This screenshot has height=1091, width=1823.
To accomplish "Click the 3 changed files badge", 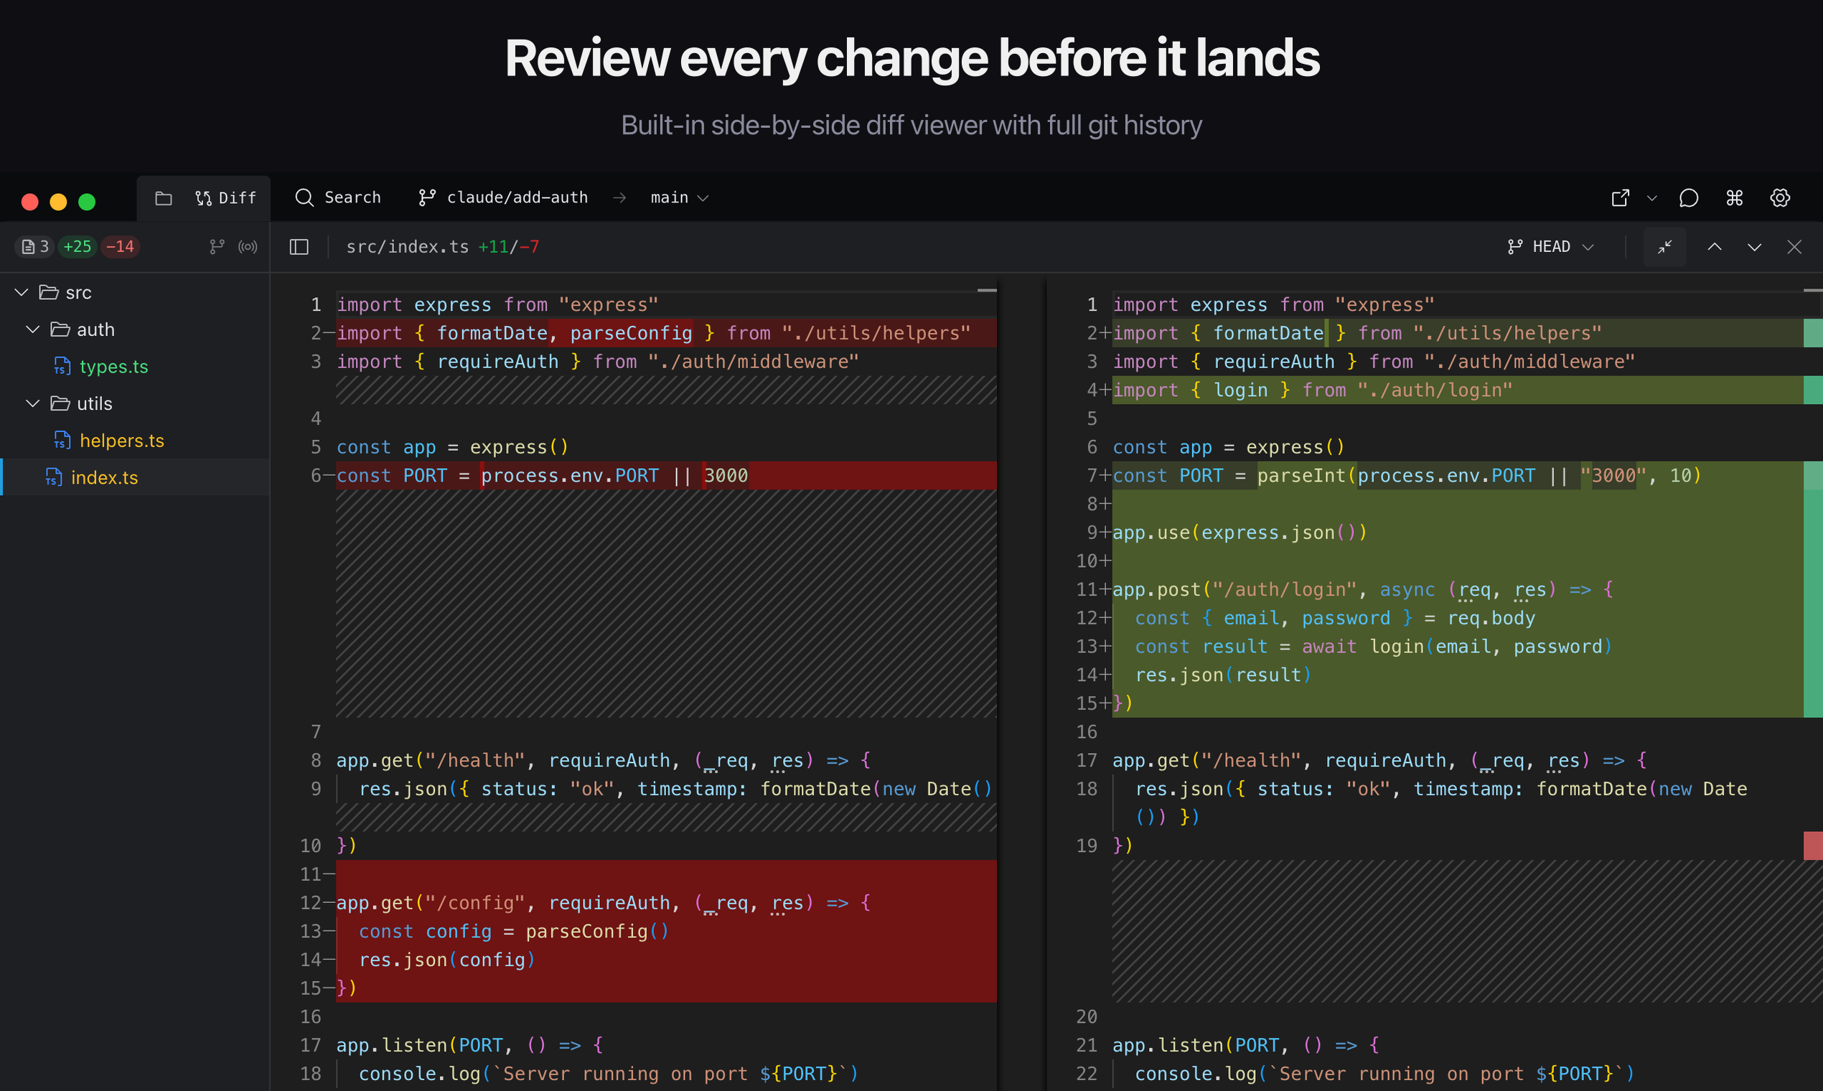I will tap(34, 247).
